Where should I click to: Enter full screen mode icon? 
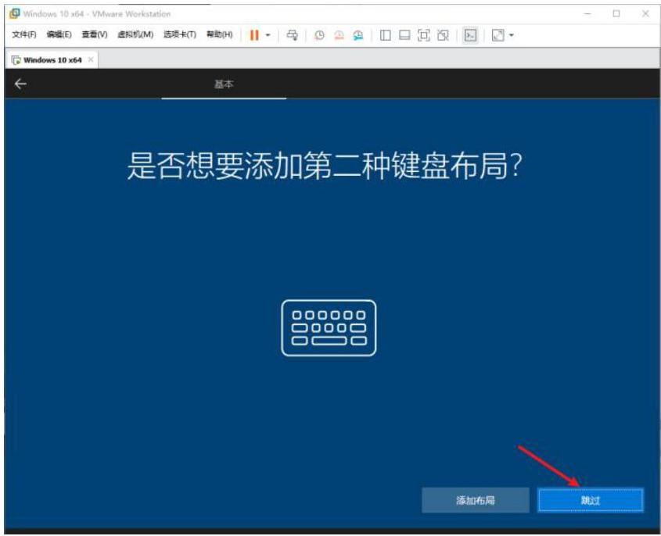[x=424, y=35]
